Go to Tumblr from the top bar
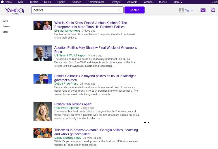Screen dimensions: 218x149 [34, 2]
